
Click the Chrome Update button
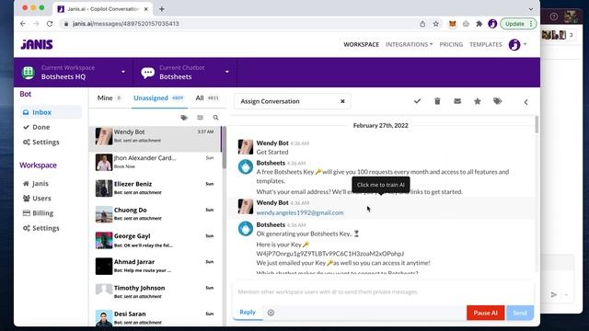[518, 24]
